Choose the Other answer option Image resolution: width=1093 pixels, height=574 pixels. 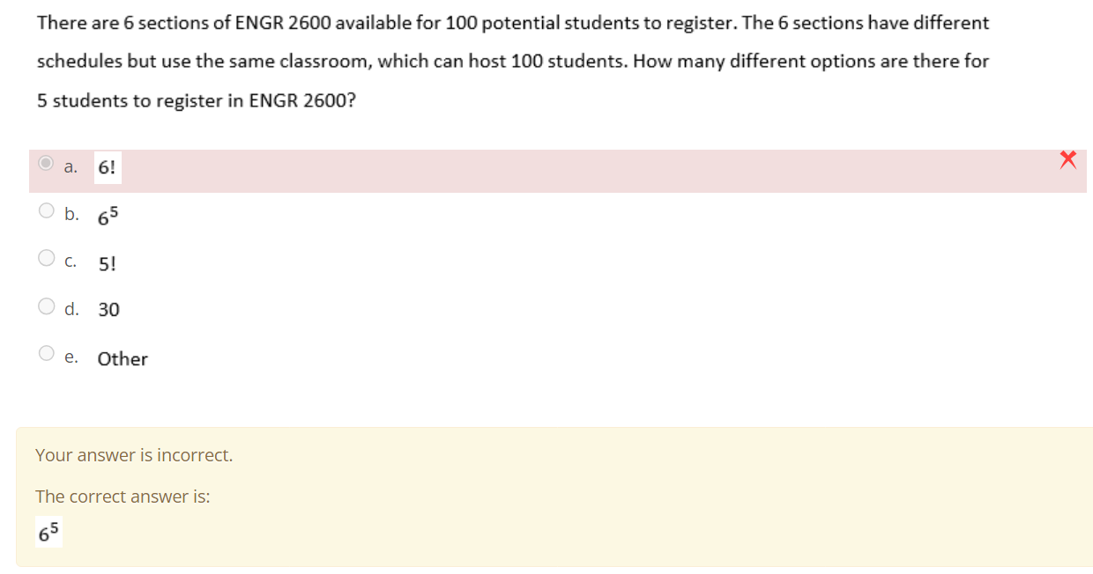click(x=123, y=358)
